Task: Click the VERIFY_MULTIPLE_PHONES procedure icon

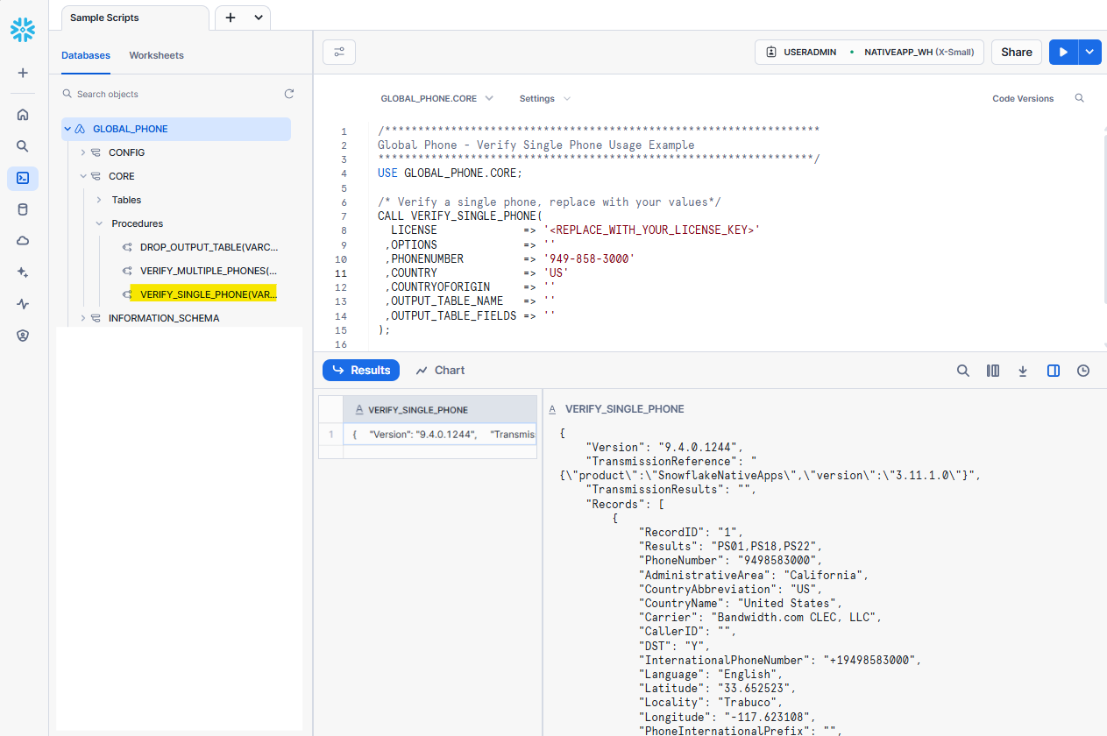Action: click(x=127, y=271)
